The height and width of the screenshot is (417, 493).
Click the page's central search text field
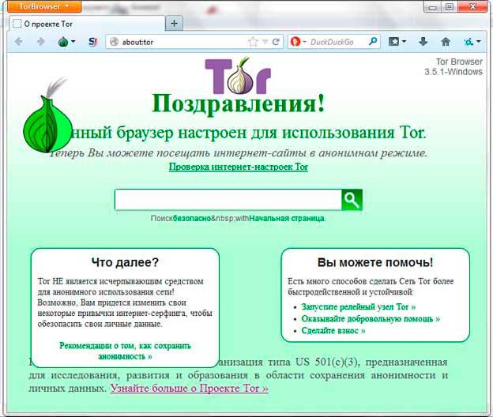(228, 200)
